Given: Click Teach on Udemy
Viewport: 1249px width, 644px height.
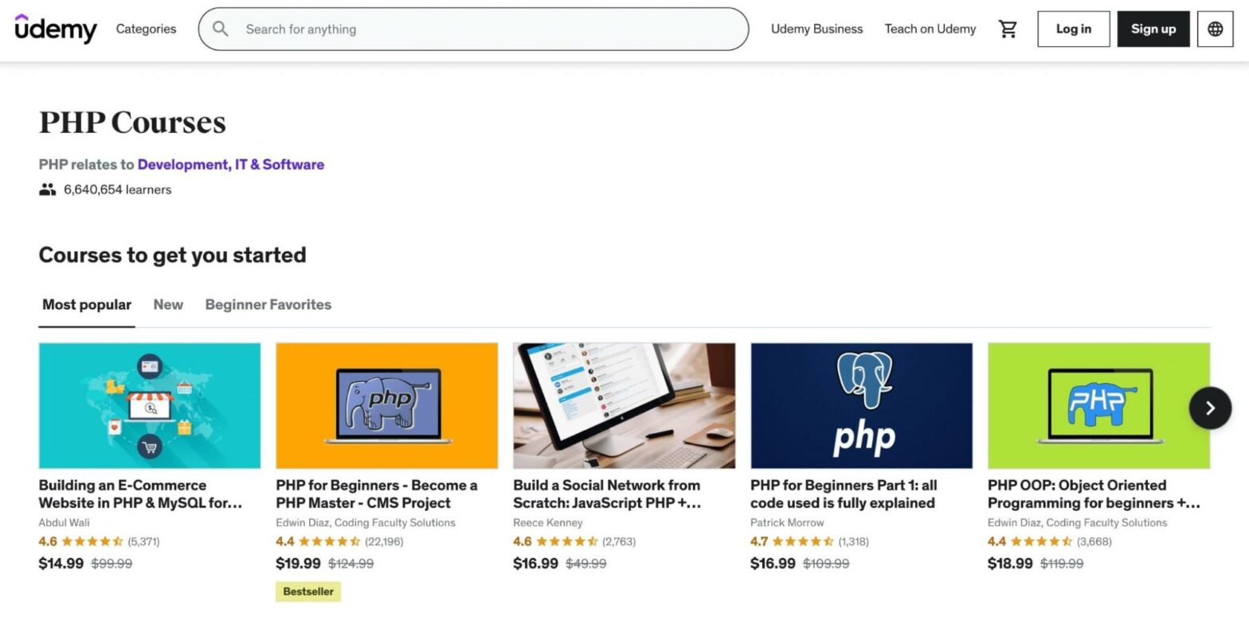Looking at the screenshot, I should pos(930,29).
